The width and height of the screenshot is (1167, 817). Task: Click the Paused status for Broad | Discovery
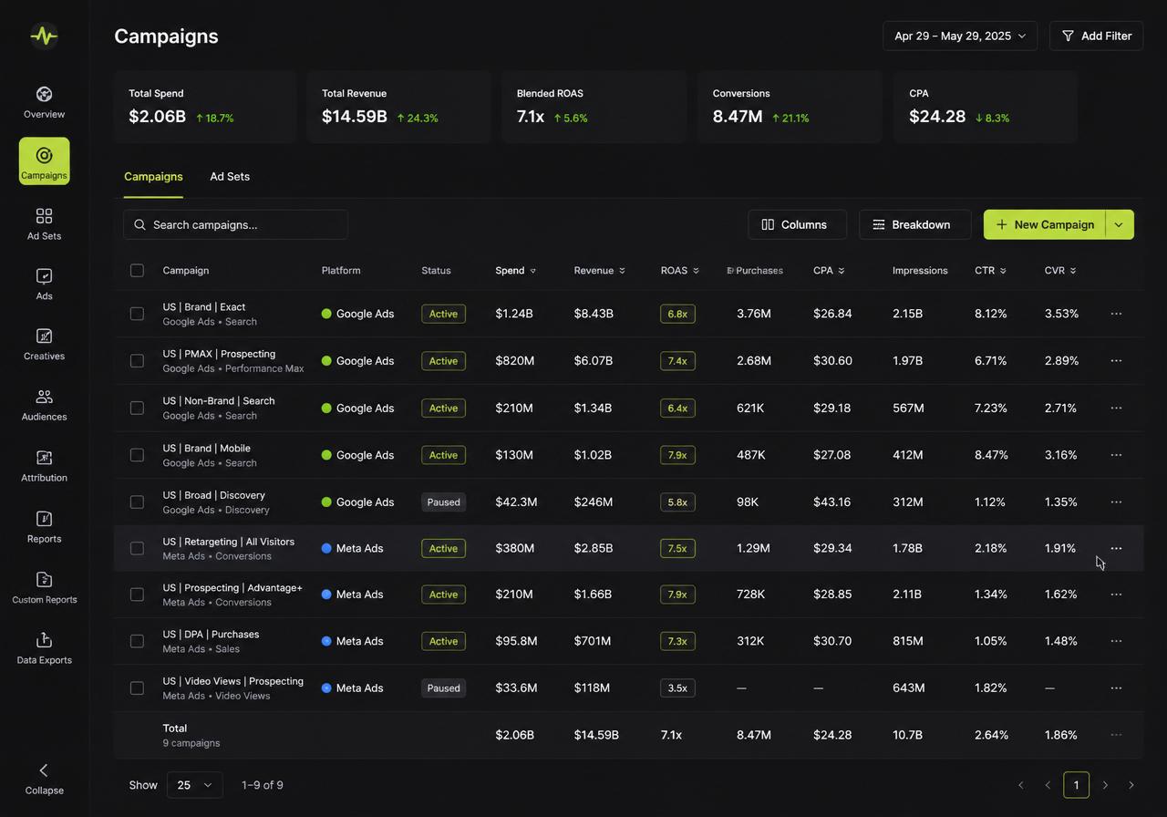(444, 502)
